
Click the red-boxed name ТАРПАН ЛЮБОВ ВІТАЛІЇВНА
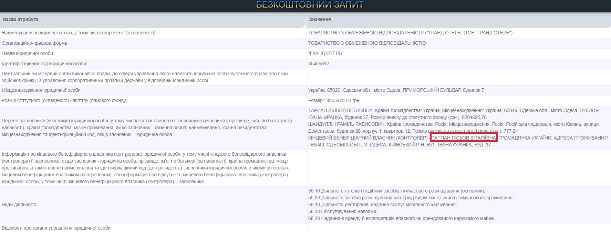click(x=463, y=138)
